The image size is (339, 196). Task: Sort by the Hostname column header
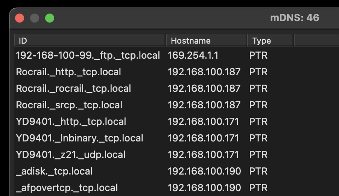pos(206,41)
